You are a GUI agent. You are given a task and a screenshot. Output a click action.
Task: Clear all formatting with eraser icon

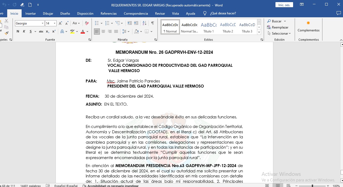tap(86, 23)
